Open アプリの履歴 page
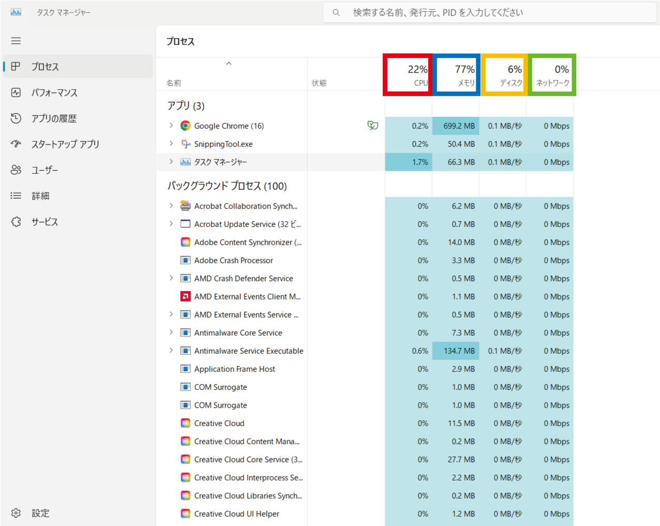The height and width of the screenshot is (526, 660). tap(78, 118)
